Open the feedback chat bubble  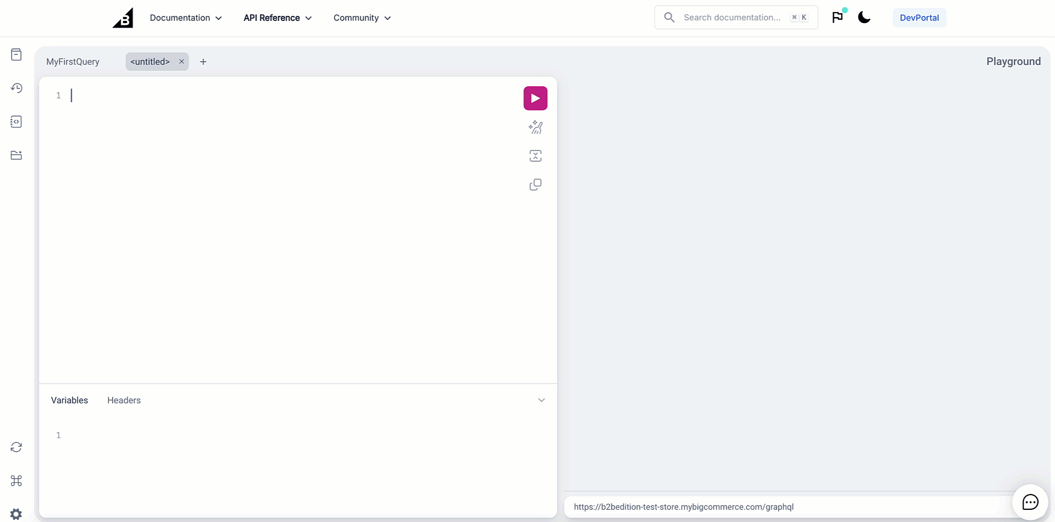[x=1030, y=502]
